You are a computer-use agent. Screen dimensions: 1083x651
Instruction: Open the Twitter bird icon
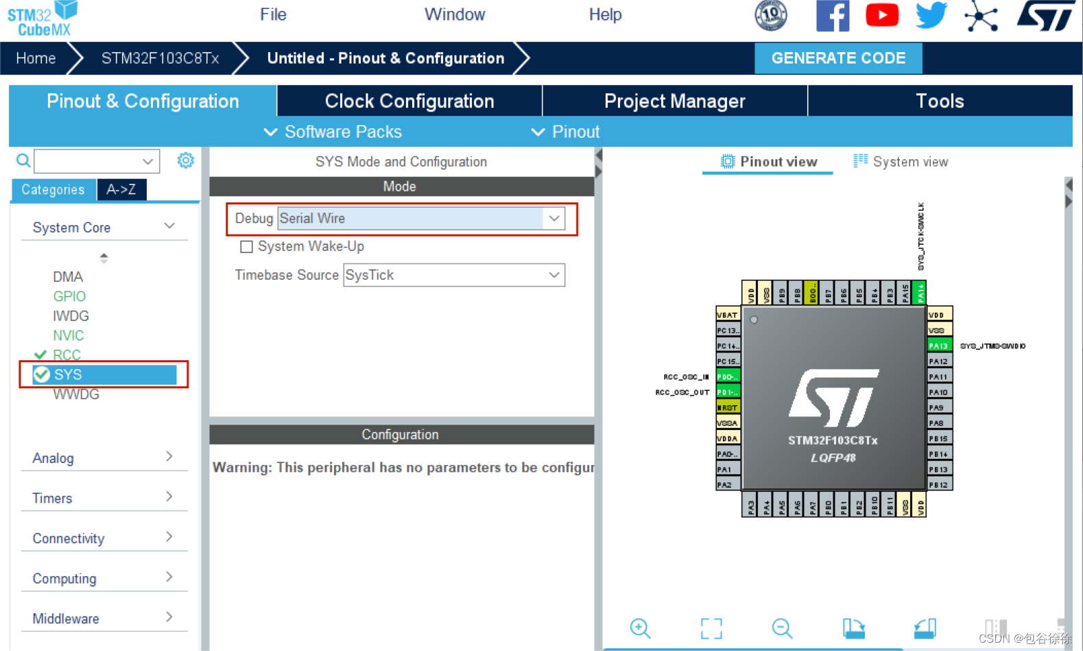click(931, 15)
